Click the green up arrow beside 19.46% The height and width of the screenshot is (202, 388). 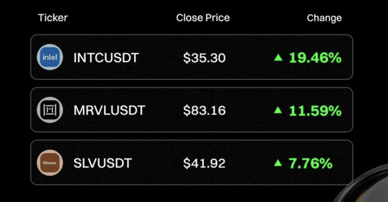click(x=278, y=57)
